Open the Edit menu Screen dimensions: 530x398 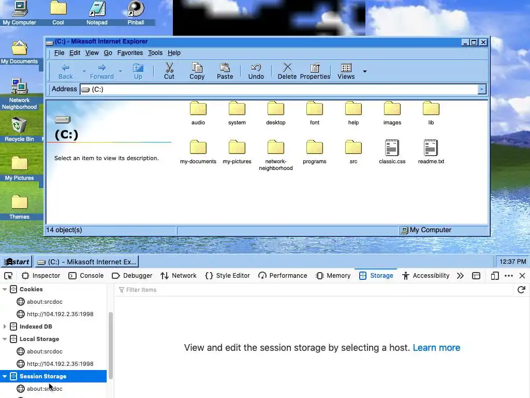tap(75, 53)
